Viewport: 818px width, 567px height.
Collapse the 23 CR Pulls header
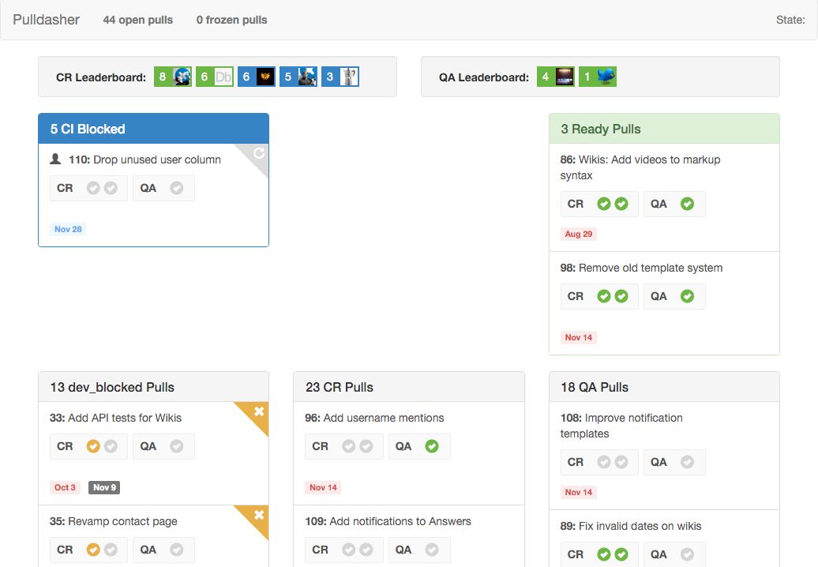(x=409, y=387)
